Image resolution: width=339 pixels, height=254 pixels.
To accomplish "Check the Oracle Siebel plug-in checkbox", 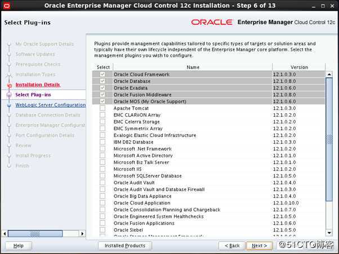I will coord(102,230).
